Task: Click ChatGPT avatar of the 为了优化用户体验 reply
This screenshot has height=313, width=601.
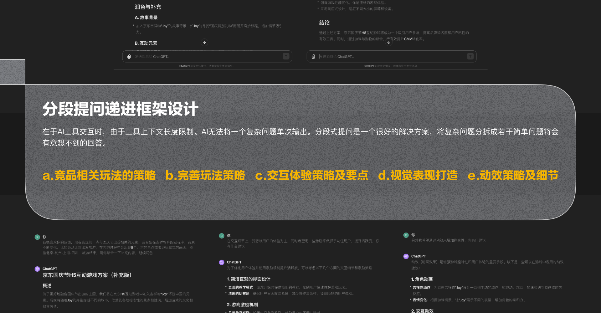Action: tap(222, 262)
